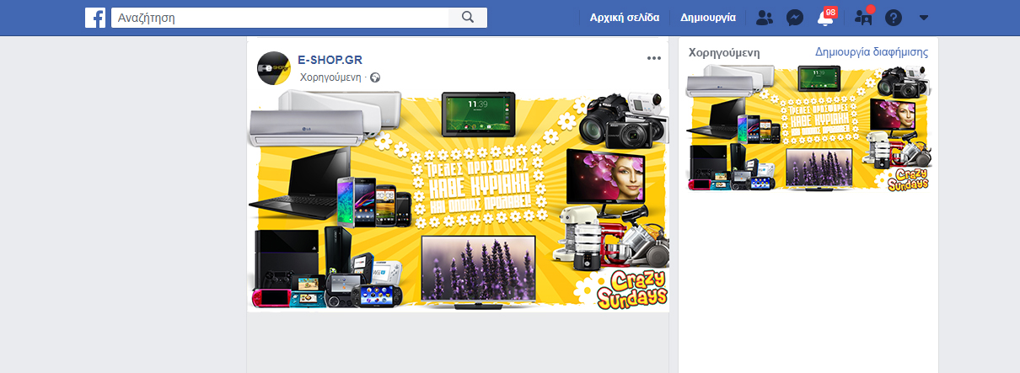Image resolution: width=1020 pixels, height=373 pixels.
Task: Open the Δημιουργία menu item
Action: click(708, 18)
